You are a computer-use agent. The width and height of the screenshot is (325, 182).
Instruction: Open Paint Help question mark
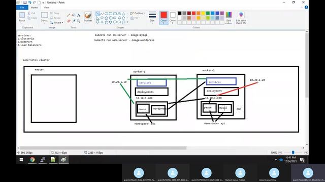pos(306,8)
